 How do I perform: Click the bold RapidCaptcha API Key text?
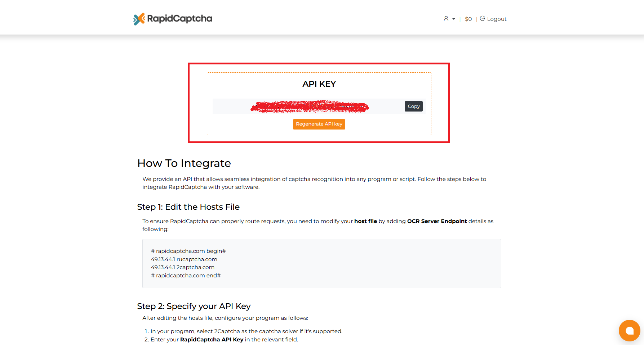coord(212,340)
